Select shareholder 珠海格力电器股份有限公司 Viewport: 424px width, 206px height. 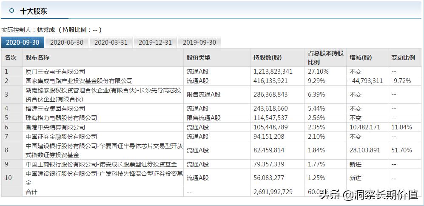(61, 118)
